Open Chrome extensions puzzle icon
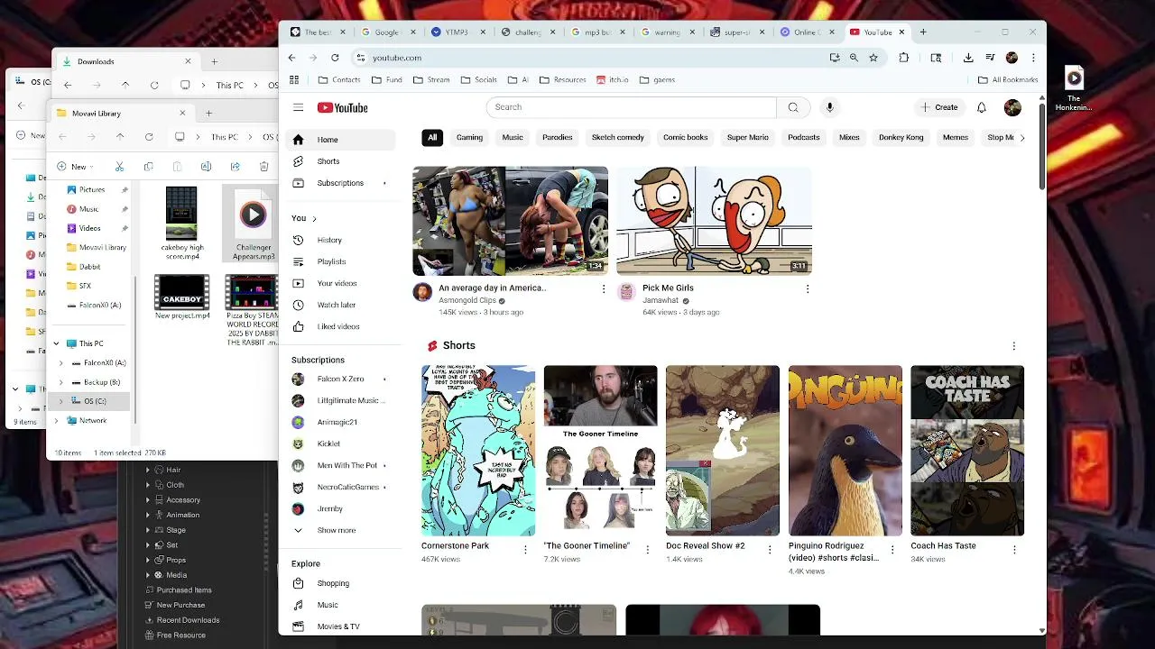 (x=903, y=58)
